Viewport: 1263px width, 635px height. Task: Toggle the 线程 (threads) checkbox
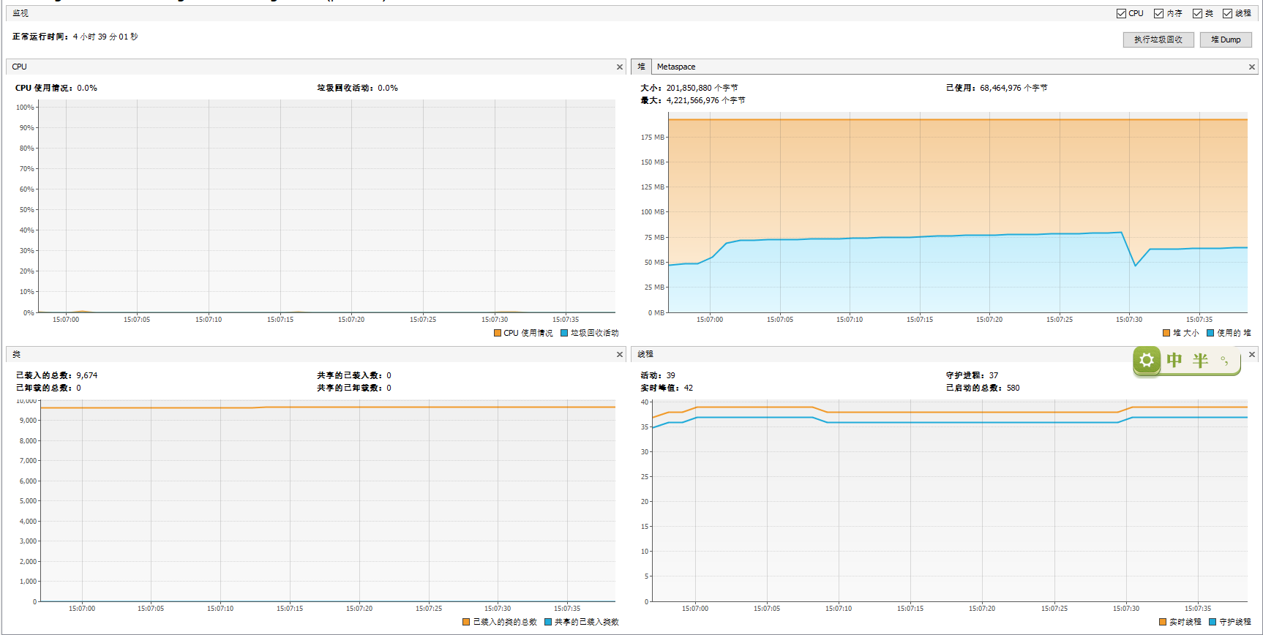pyautogui.click(x=1227, y=13)
